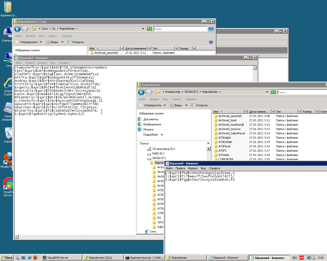The image size is (327, 261).
Task: Click the EN language indicator
Action: 295,258
